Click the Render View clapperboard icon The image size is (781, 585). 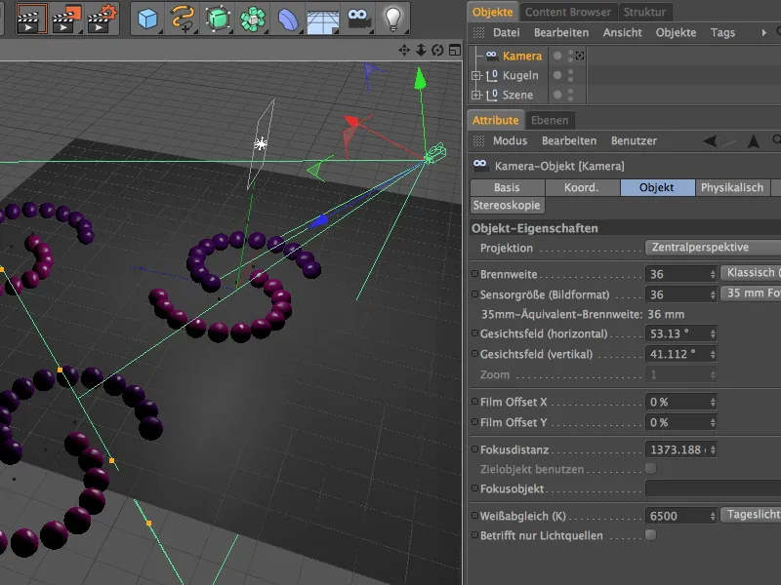(x=31, y=19)
